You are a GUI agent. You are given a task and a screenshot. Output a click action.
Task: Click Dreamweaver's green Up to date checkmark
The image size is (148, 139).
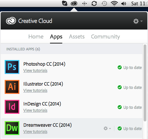(x=120, y=128)
